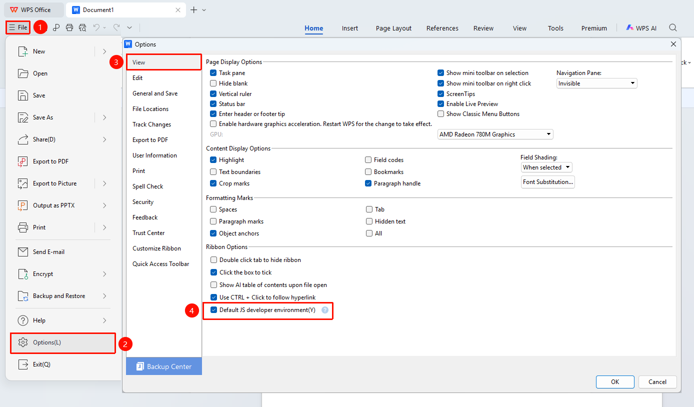
Task: Expand the Backup and Restore submenu arrow
Action: (104, 296)
